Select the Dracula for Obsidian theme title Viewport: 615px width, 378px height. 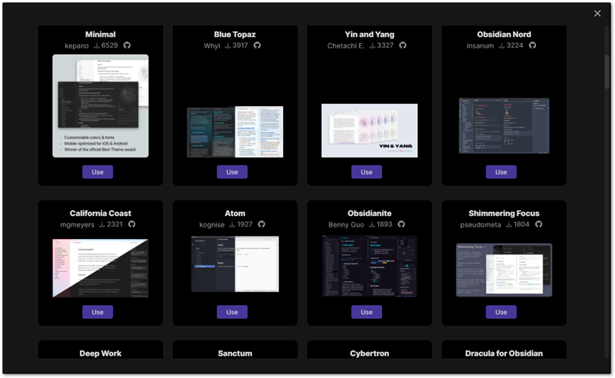(504, 353)
